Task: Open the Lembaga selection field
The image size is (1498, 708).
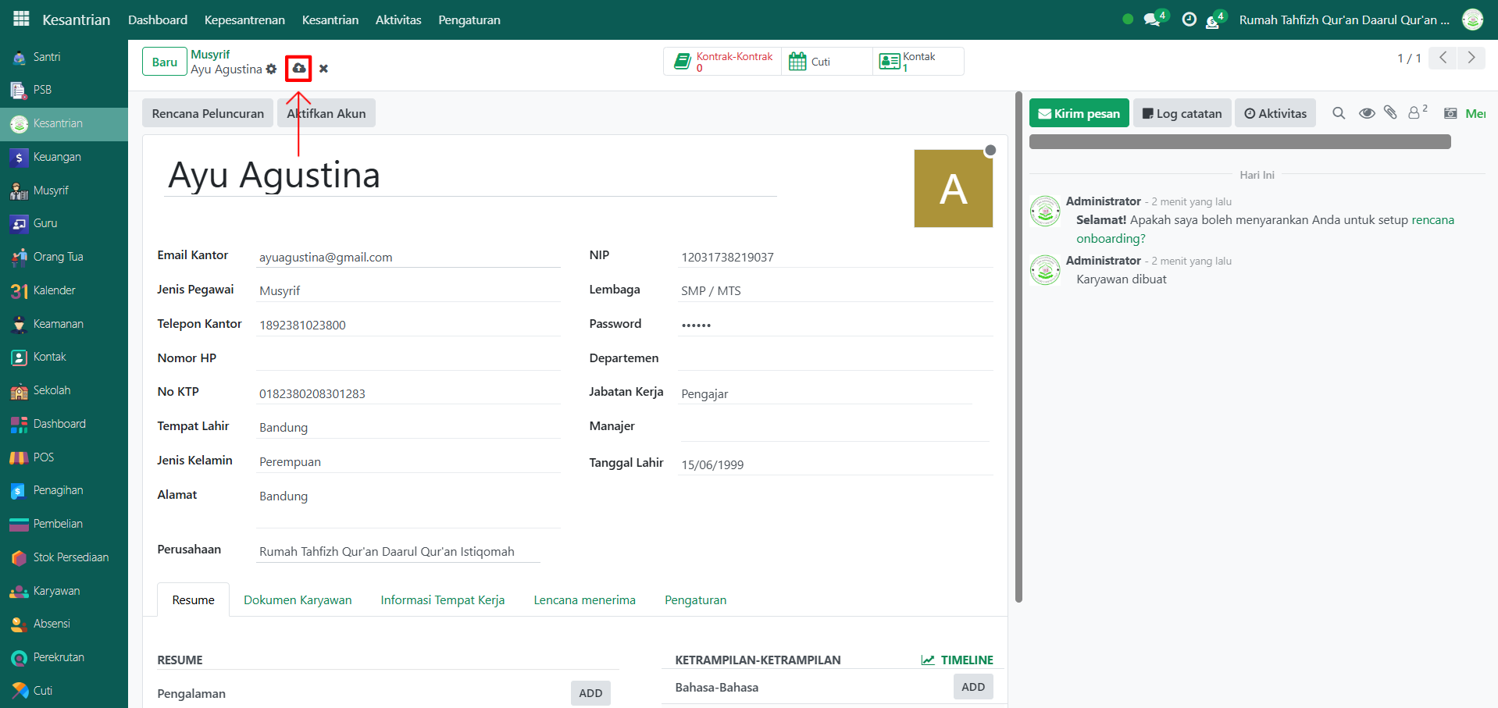Action: tap(835, 291)
